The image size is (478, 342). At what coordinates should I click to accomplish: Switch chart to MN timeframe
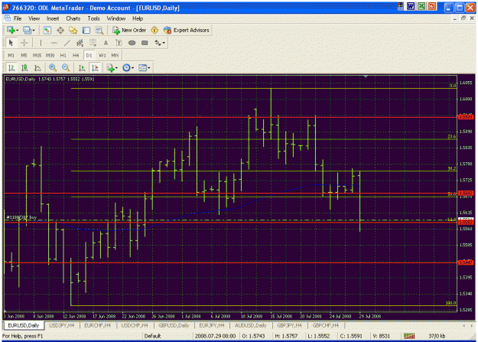[115, 55]
